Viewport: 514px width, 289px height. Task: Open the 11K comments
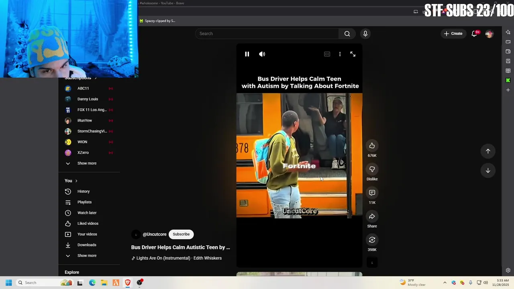[372, 193]
